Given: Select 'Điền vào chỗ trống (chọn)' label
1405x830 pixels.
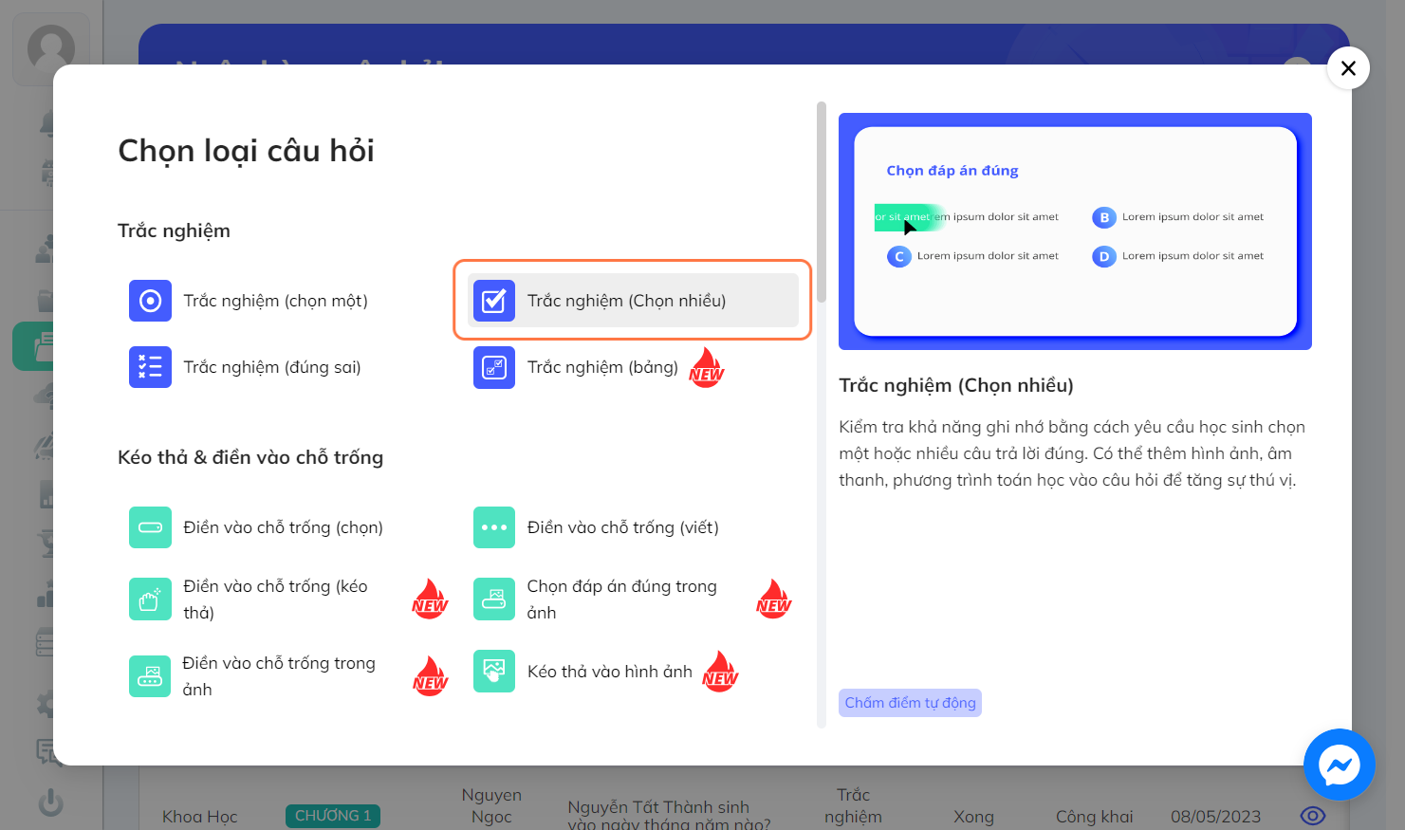Looking at the screenshot, I should (283, 527).
